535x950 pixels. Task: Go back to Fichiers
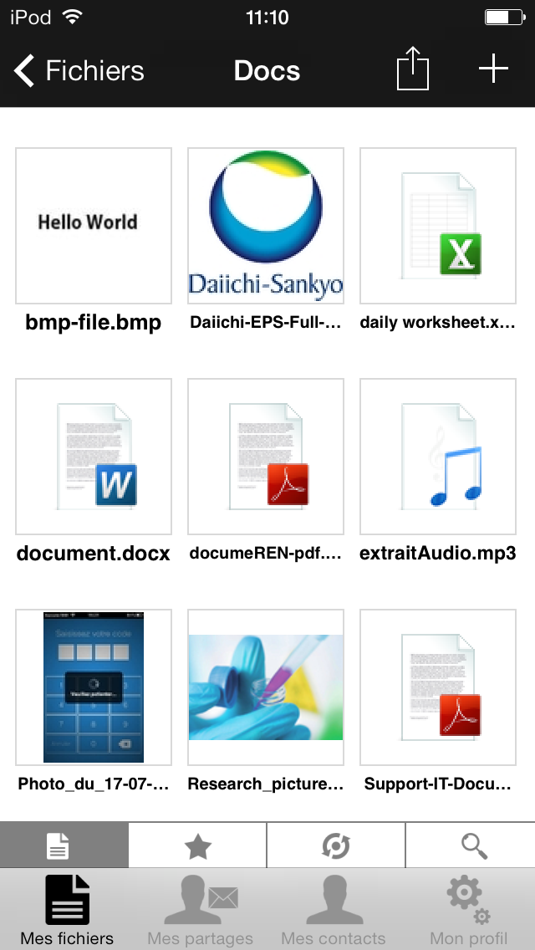pyautogui.click(x=79, y=70)
